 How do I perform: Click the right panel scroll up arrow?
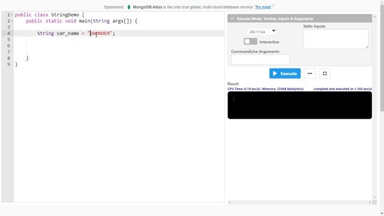click(374, 17)
